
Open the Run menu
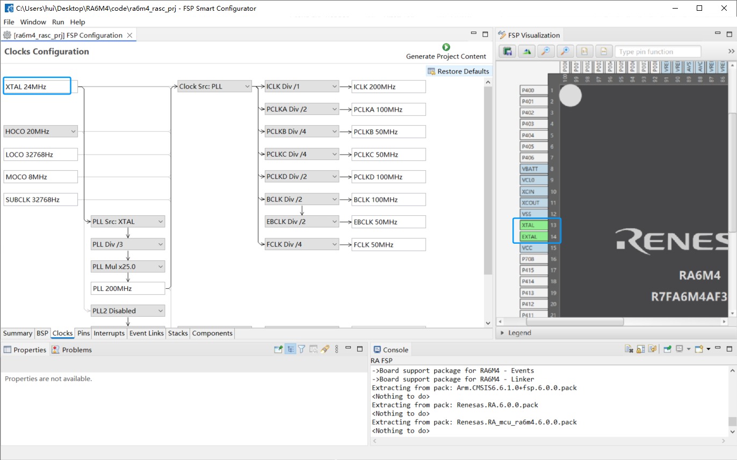(58, 22)
